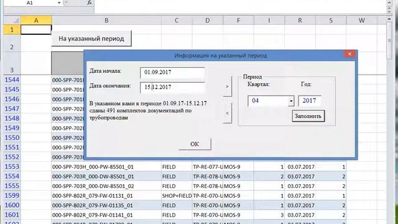Select row 1599 header
Viewport: 398px width, 224px height.
pos(12,195)
